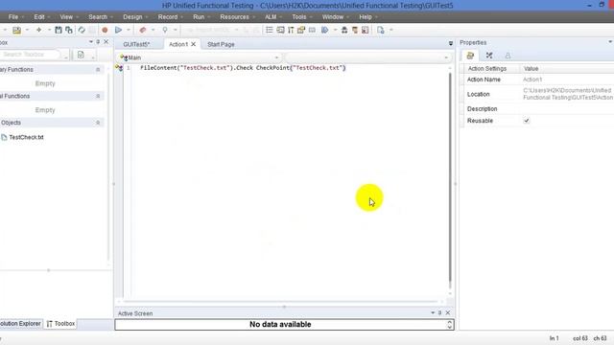
Task: Open the Properties pane options arrow
Action: 610,42
